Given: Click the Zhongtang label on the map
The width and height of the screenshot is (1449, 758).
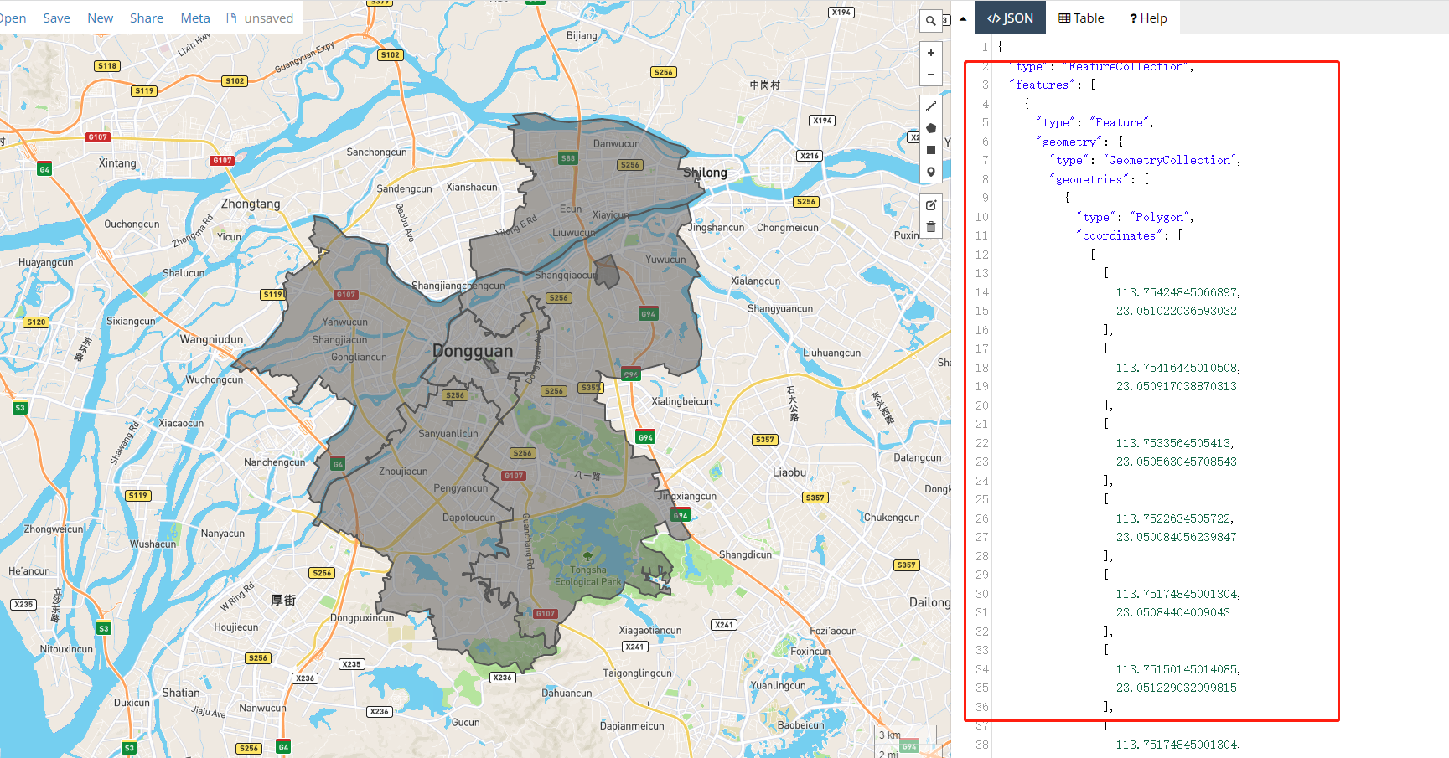Looking at the screenshot, I should tap(251, 204).
